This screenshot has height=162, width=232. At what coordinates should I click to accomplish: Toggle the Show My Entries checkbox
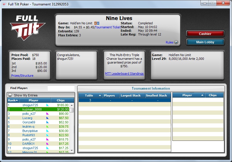pos(10,95)
